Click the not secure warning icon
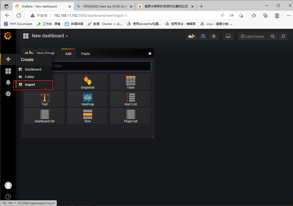The width and height of the screenshot is (293, 206). pos(33,15)
